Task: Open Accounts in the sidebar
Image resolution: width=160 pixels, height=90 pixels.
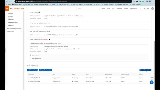Action: click(11, 17)
